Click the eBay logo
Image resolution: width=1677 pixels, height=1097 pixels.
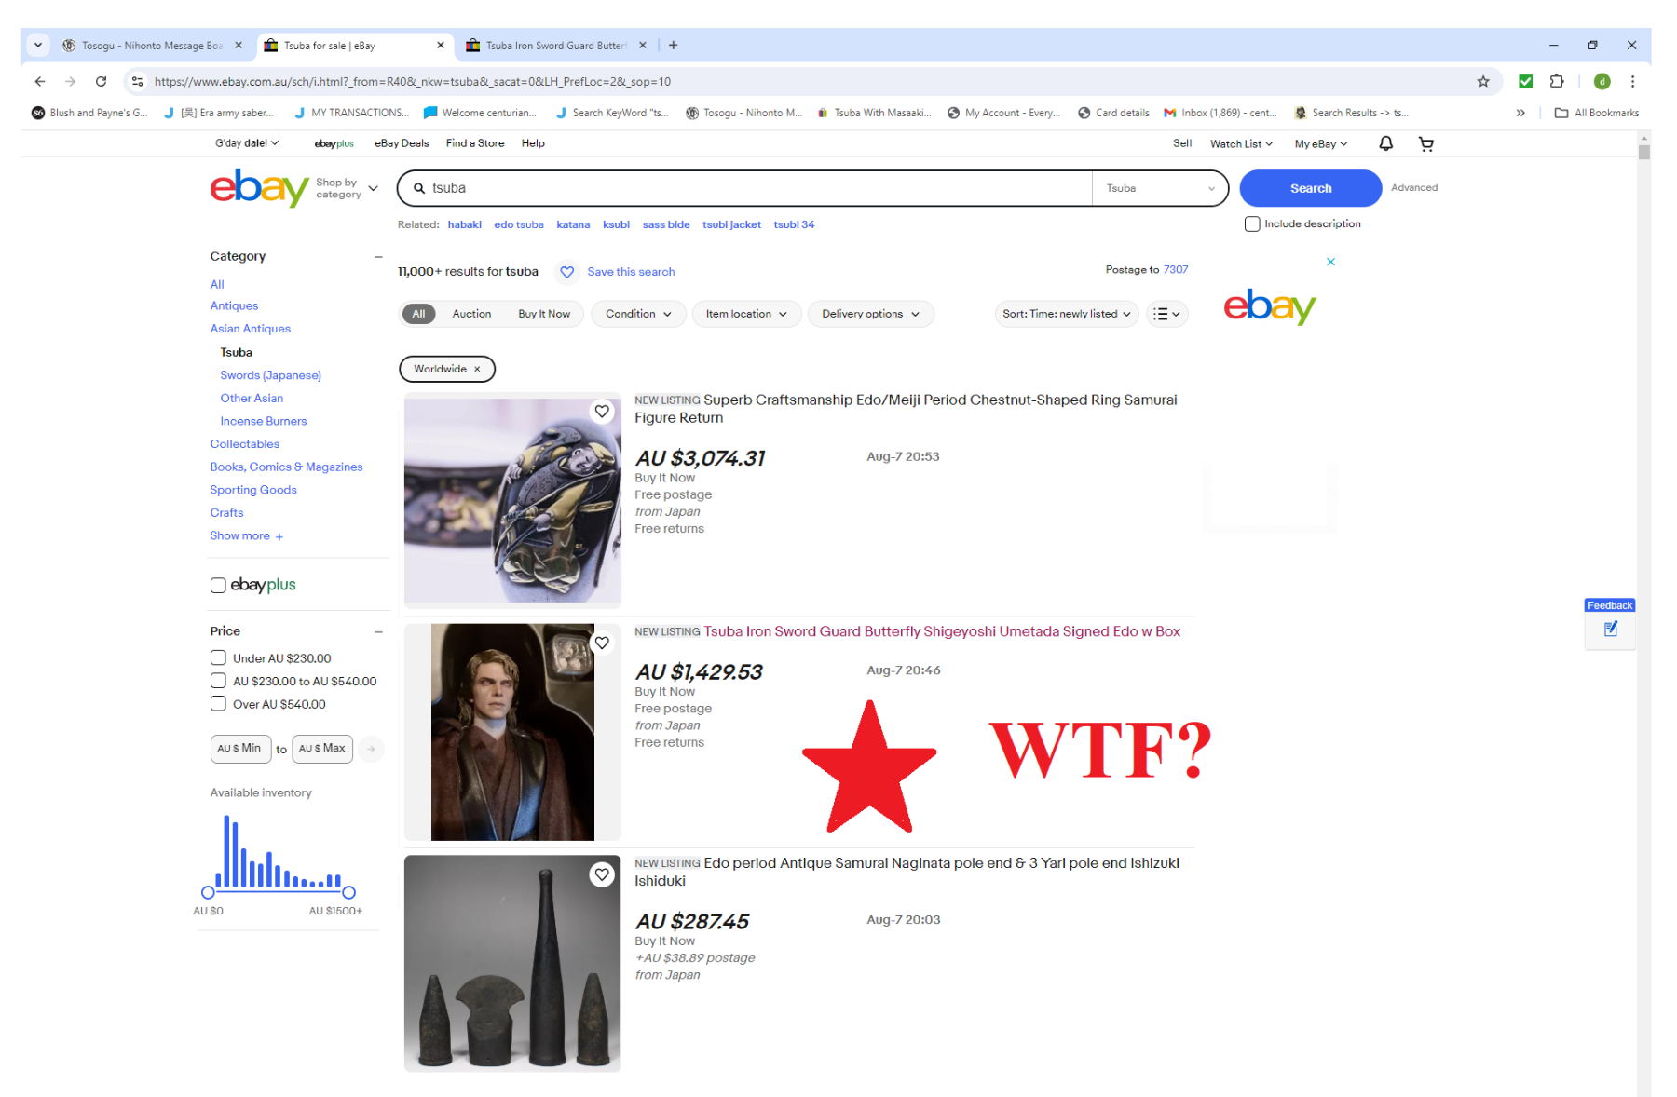pos(259,188)
